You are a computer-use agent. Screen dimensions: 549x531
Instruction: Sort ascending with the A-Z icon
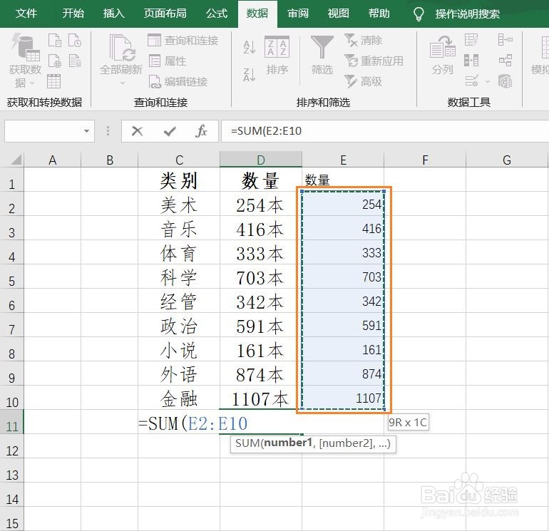click(250, 47)
